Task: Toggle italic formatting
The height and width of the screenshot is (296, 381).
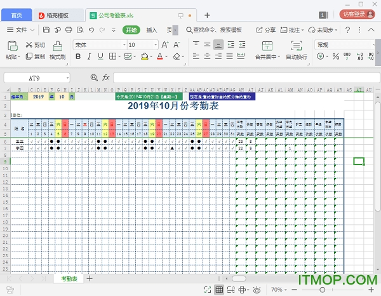Action: tap(89, 57)
